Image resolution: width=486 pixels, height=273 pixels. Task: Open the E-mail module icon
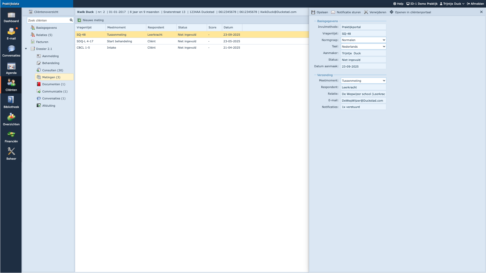click(11, 34)
